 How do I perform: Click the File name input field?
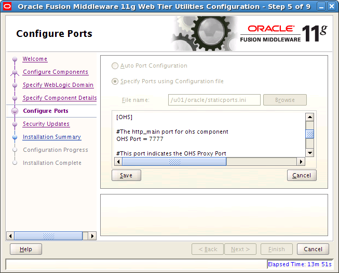pos(214,100)
